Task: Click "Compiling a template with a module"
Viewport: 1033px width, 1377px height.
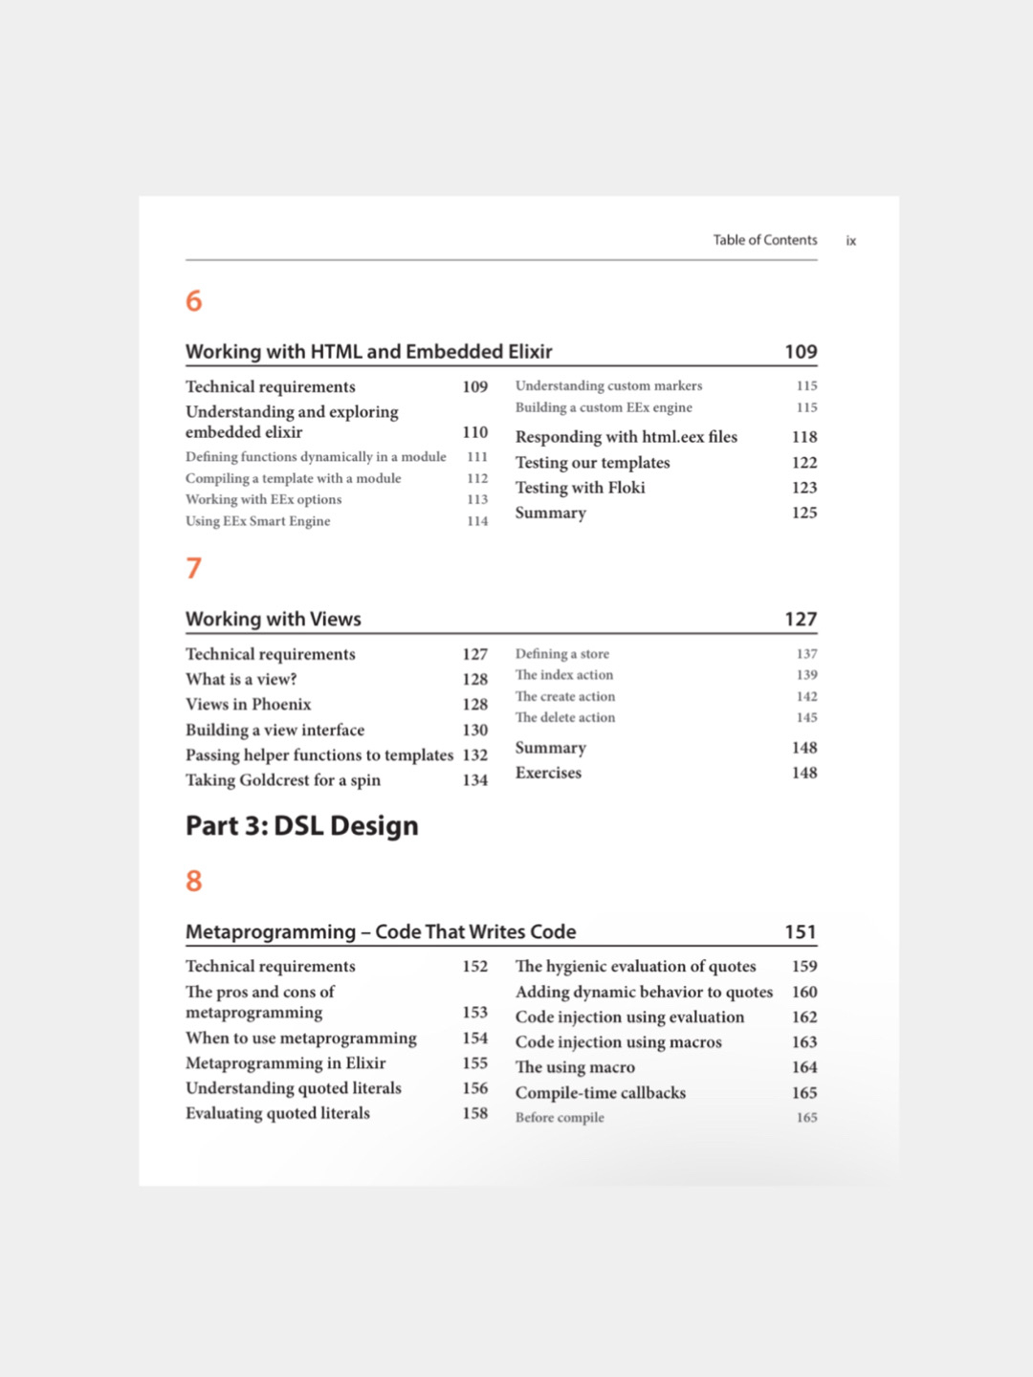Action: [x=294, y=478]
